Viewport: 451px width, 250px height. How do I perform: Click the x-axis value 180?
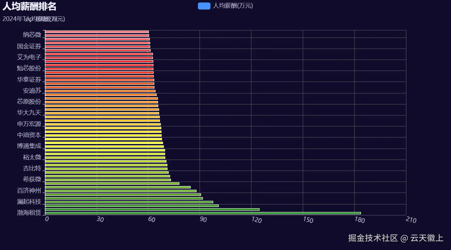click(359, 220)
